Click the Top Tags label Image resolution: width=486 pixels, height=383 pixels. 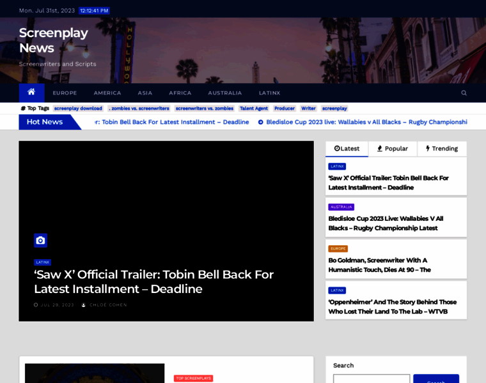pos(35,109)
